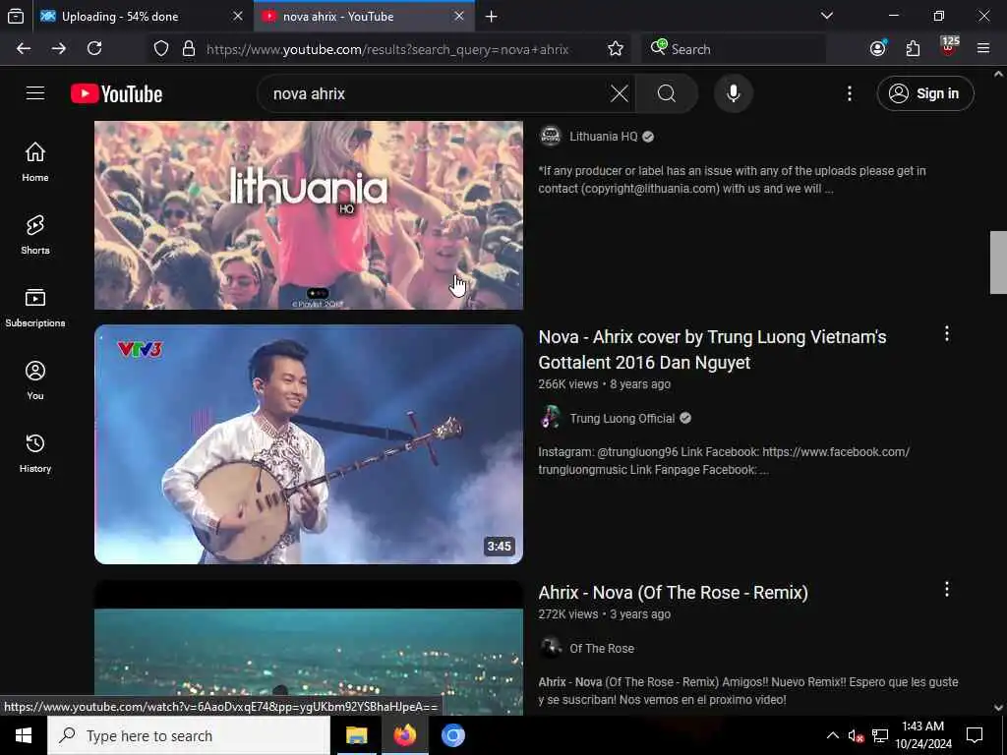Click the browser URL address bar

coord(387,49)
